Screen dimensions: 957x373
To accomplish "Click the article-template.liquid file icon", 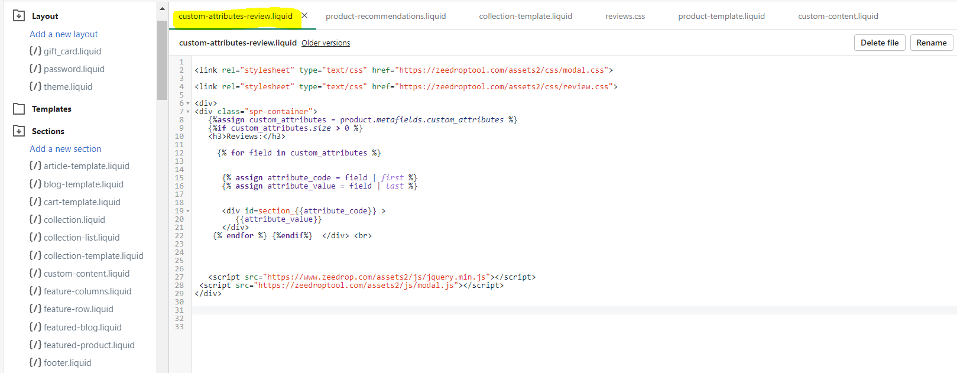I will click(x=35, y=166).
